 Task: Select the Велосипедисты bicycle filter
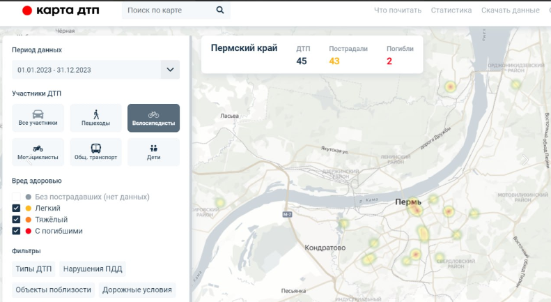[153, 118]
